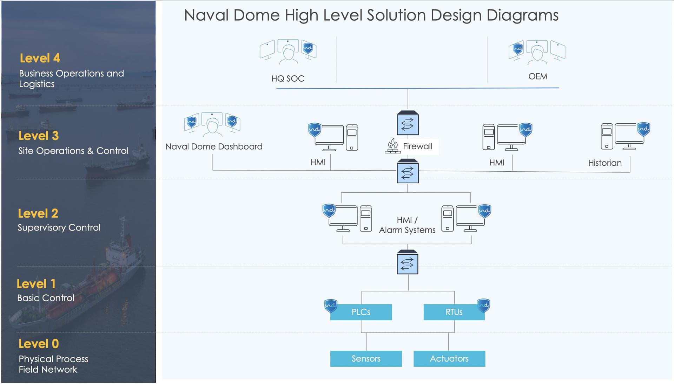Click the shield badge on the Historian computer
The image size is (674, 384).
[644, 129]
